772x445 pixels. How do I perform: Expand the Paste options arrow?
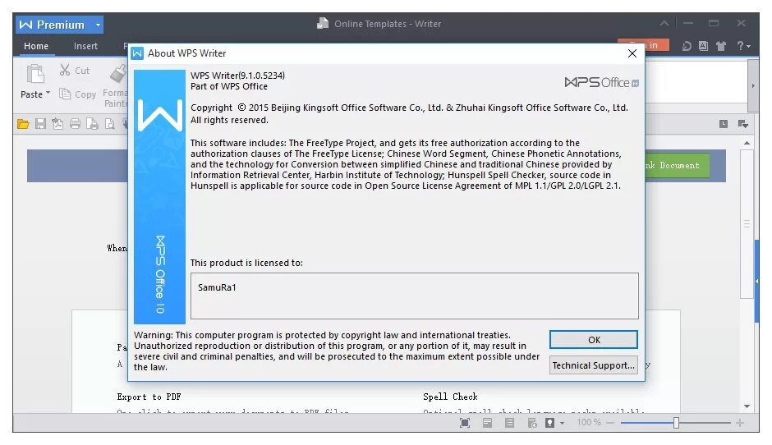(48, 93)
